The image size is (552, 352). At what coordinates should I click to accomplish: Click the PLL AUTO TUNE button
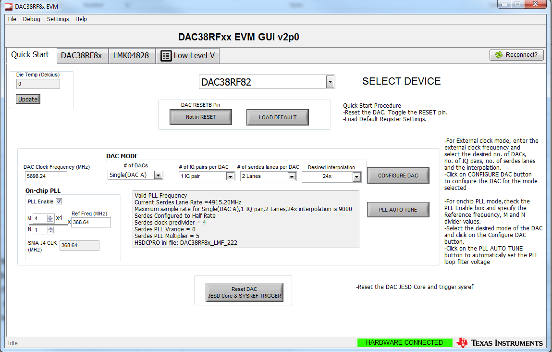click(x=398, y=209)
